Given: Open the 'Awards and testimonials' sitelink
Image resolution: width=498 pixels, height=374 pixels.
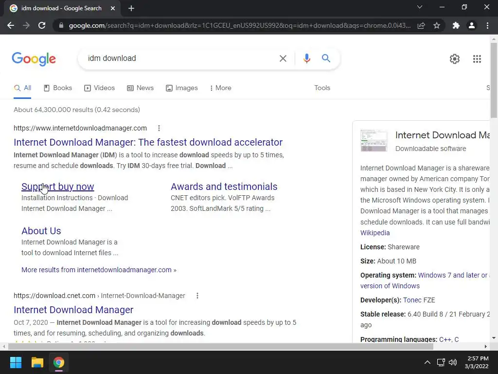Looking at the screenshot, I should 224,187.
